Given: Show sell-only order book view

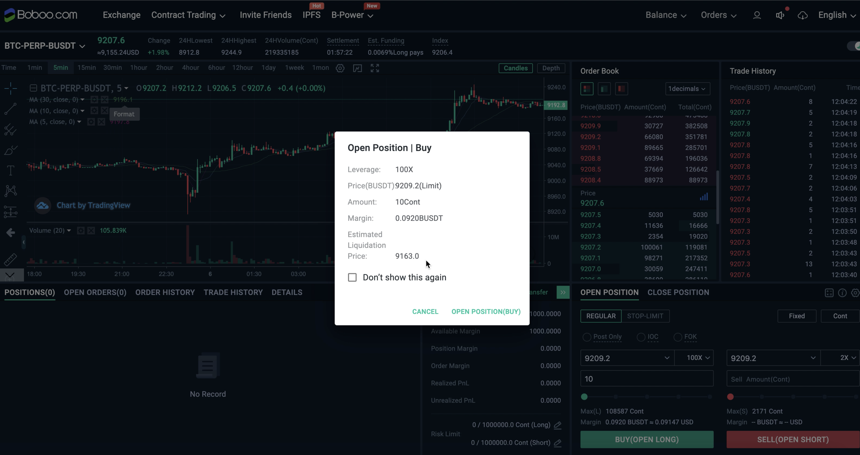Looking at the screenshot, I should click(x=621, y=89).
